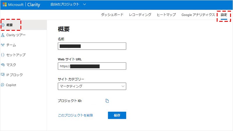Click the チーム people icon

(3, 45)
